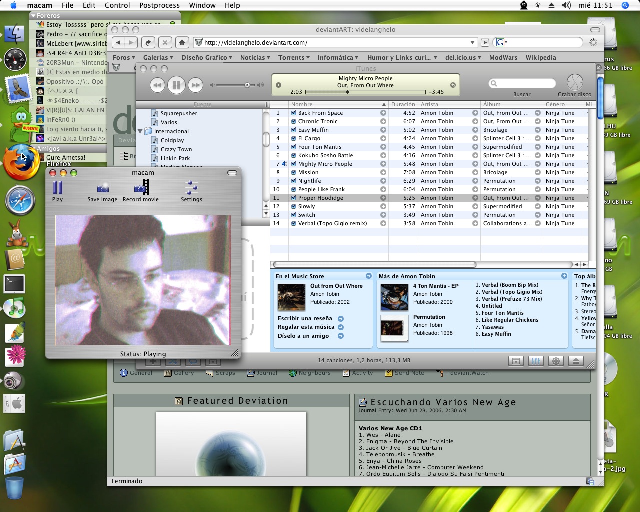This screenshot has height=512, width=640.
Task: Click the Save image icon in macam
Action: [x=103, y=188]
